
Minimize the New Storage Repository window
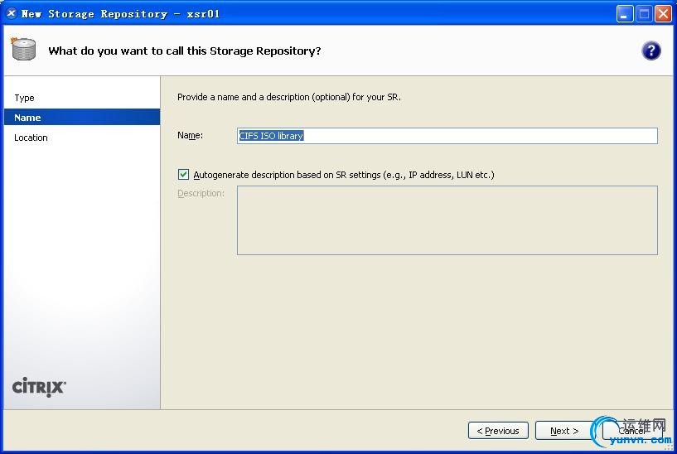tap(624, 14)
